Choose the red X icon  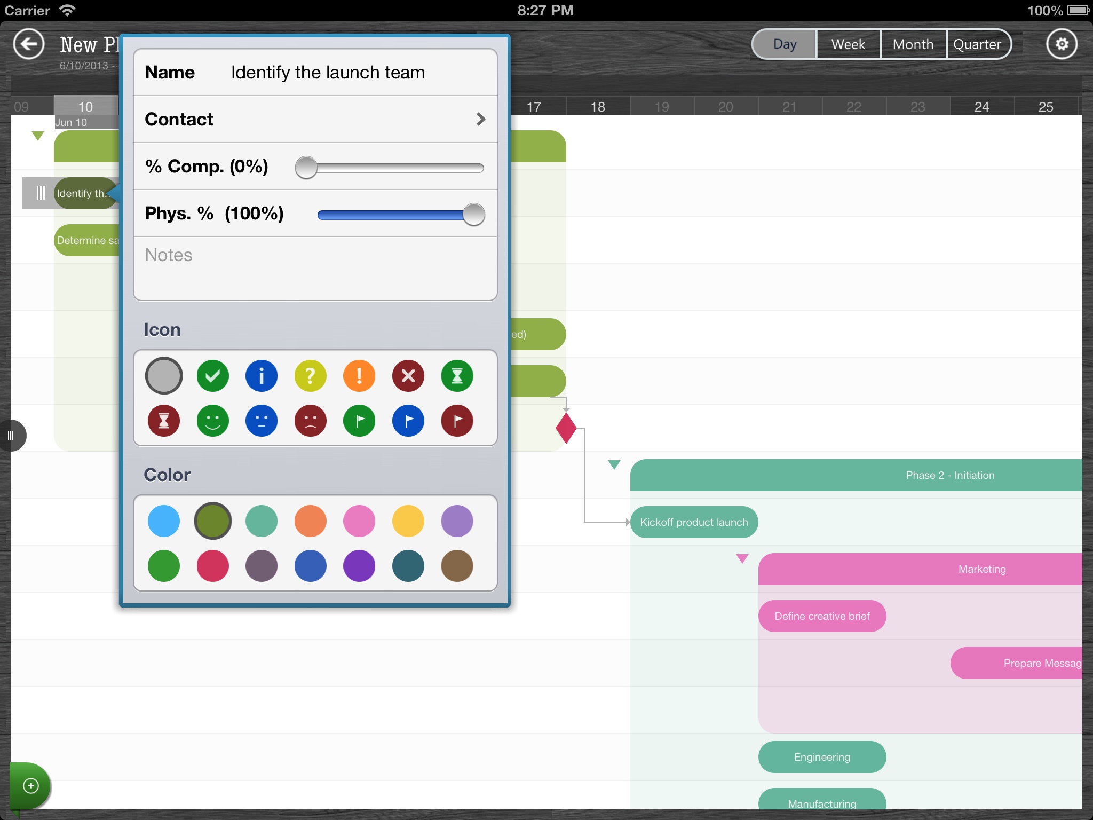[408, 376]
